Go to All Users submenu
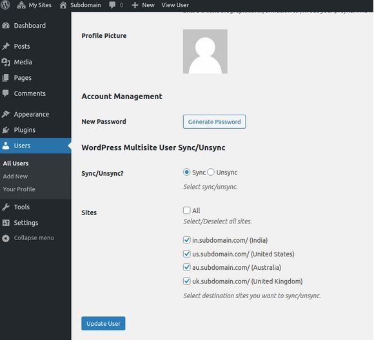374x340 pixels. (x=15, y=164)
